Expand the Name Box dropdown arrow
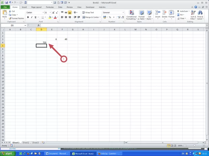209x156 pixels. click(25, 25)
